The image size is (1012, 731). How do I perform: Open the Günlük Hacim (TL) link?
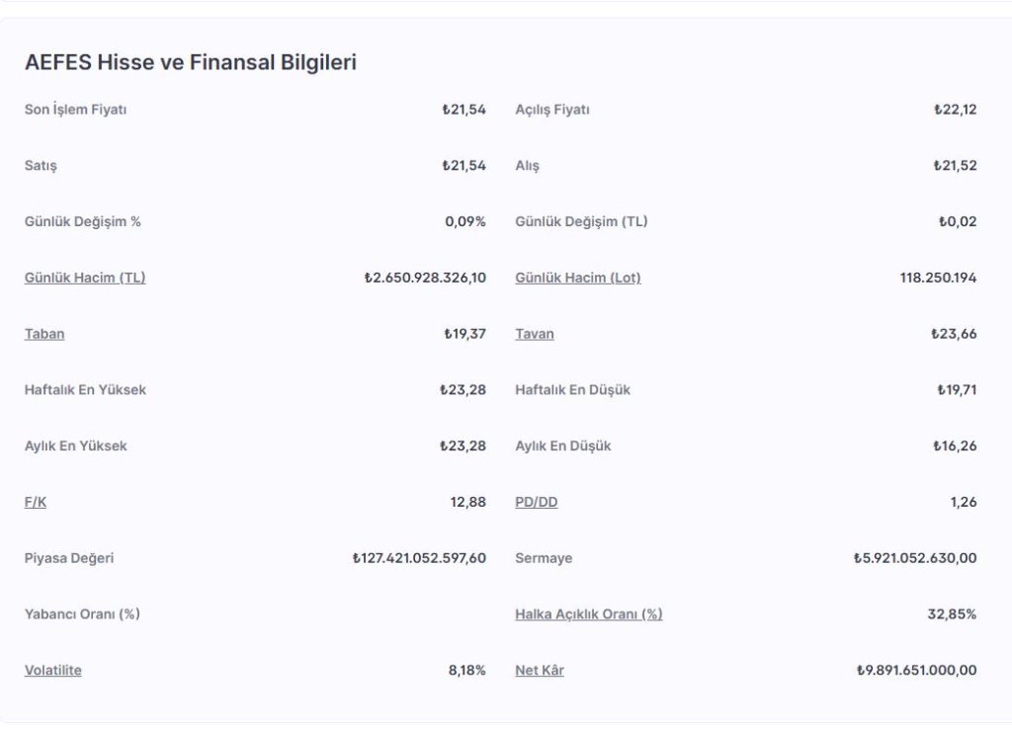click(85, 278)
